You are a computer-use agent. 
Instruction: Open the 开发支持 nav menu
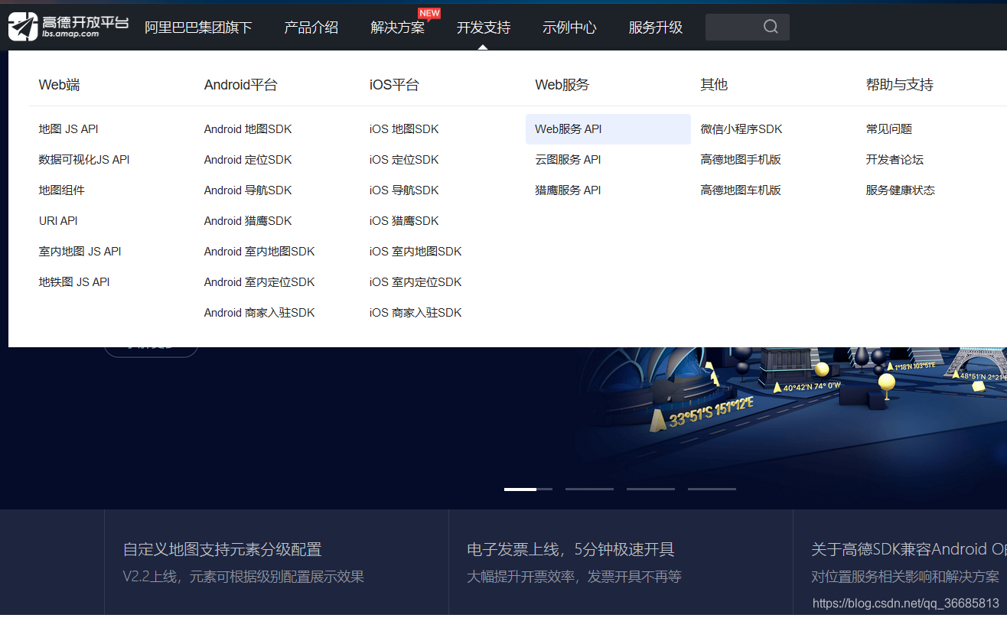(x=484, y=28)
